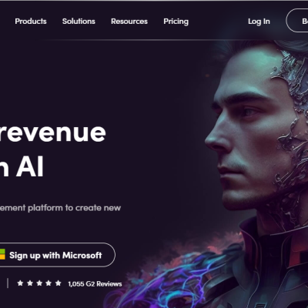Click the fourth rating star
The height and width of the screenshot is (308, 308).
[49, 283]
